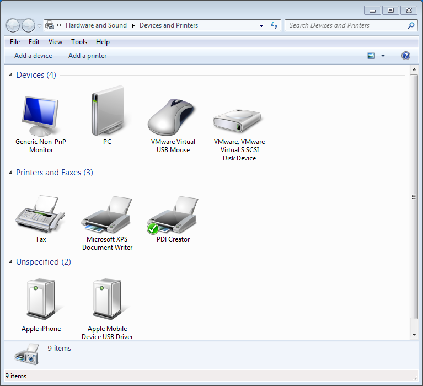
Task: Click the Back navigation arrow
Action: coord(13,25)
